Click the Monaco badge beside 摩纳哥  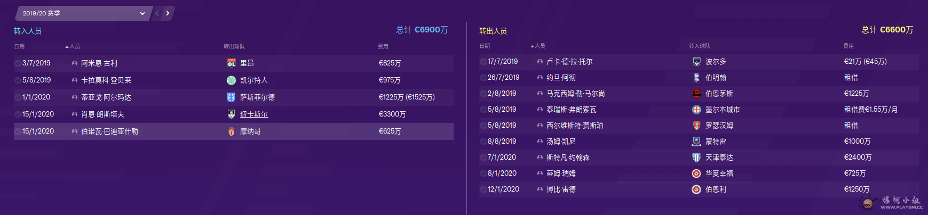[x=231, y=131]
